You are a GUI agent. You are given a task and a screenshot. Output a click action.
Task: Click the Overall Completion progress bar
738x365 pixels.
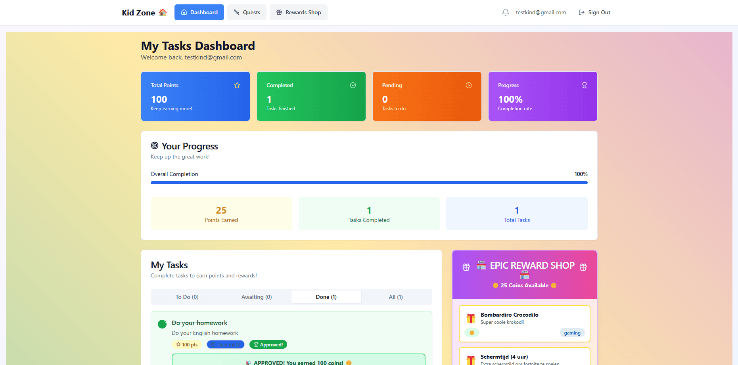tap(369, 183)
